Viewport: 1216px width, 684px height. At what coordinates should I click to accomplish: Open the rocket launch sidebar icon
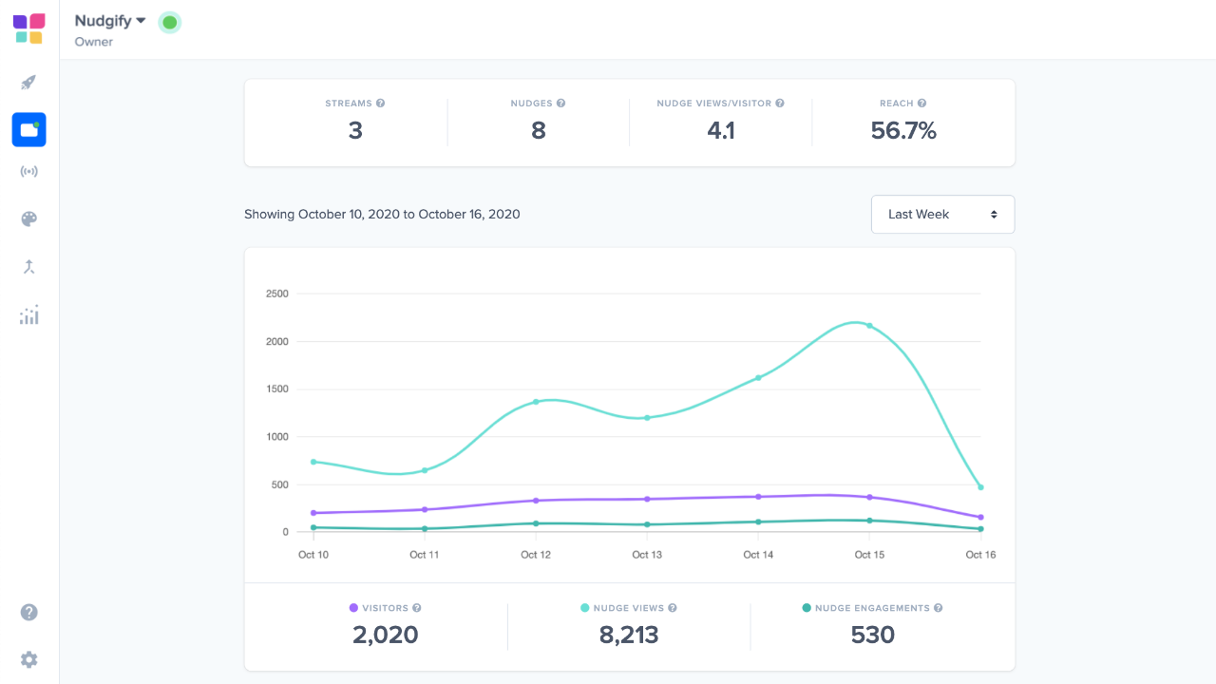click(x=28, y=83)
